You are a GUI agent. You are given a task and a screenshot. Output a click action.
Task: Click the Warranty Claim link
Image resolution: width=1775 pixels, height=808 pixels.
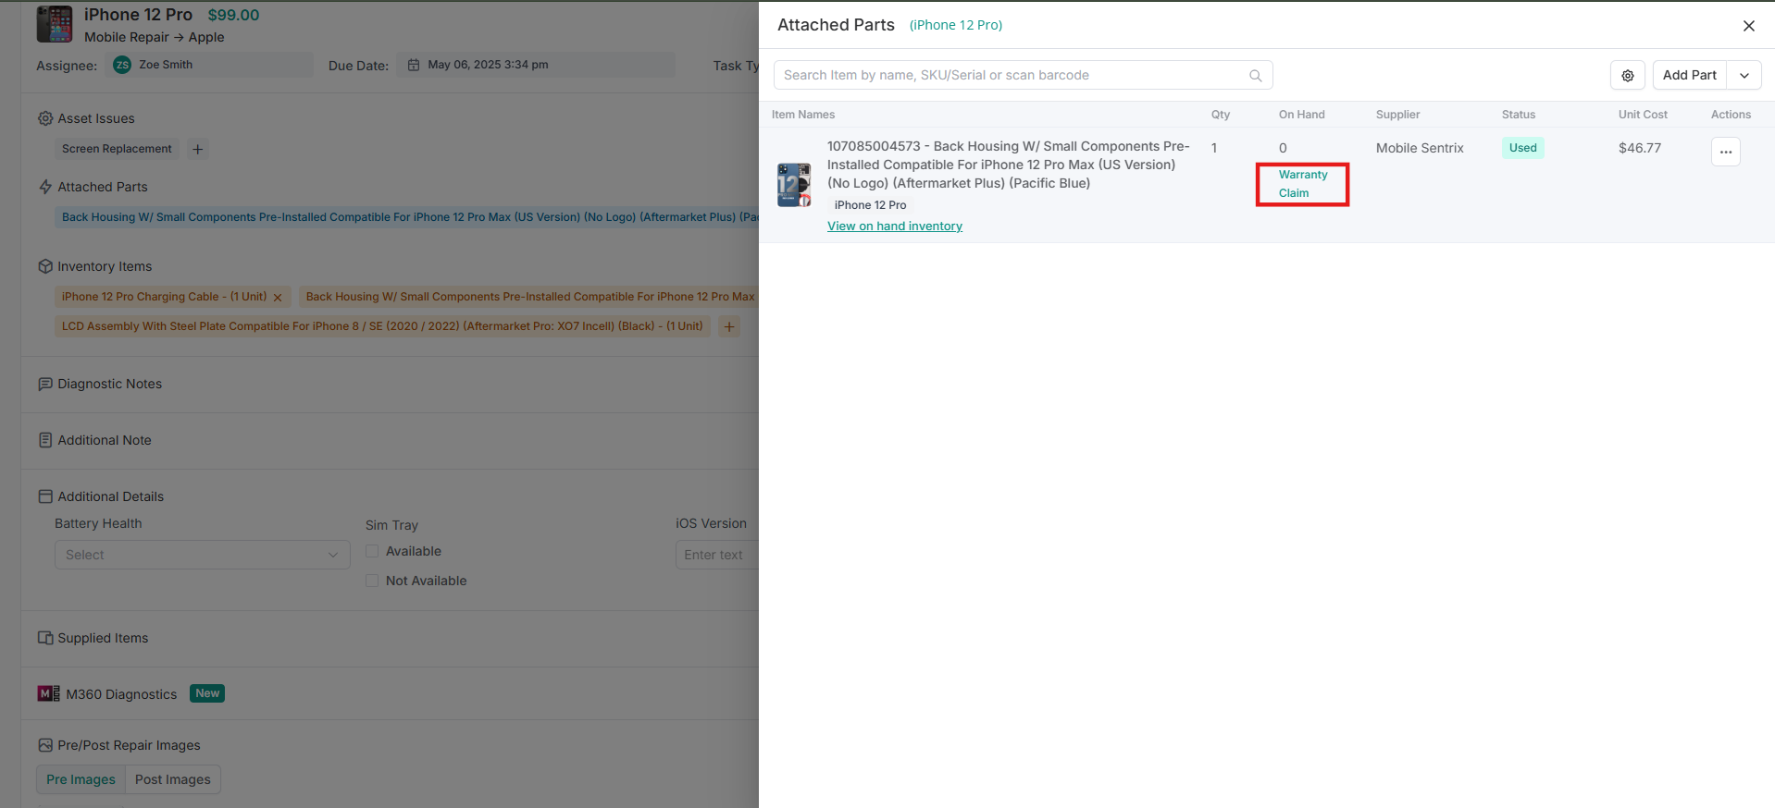tap(1303, 184)
